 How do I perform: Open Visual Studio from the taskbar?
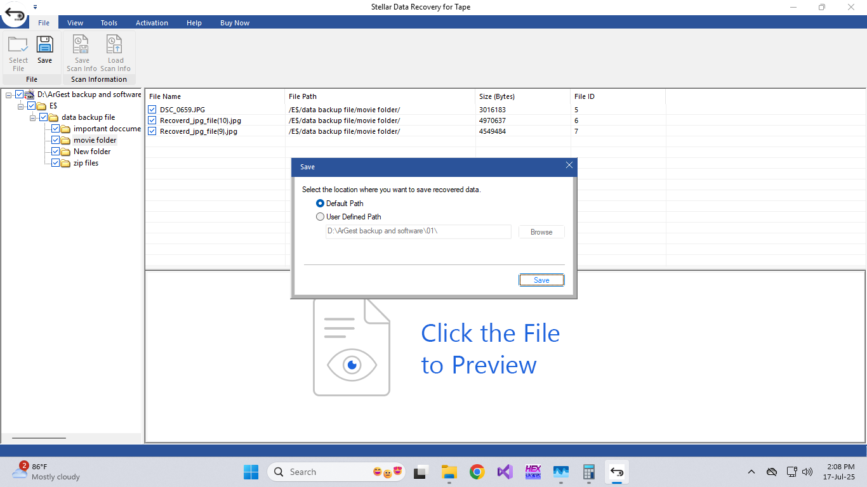pyautogui.click(x=505, y=472)
